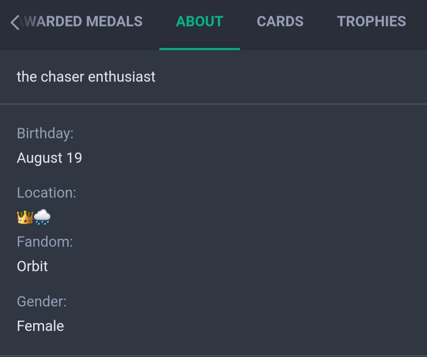Tap the crown emoji in Location
Image resolution: width=427 pixels, height=357 pixels.
click(x=25, y=217)
